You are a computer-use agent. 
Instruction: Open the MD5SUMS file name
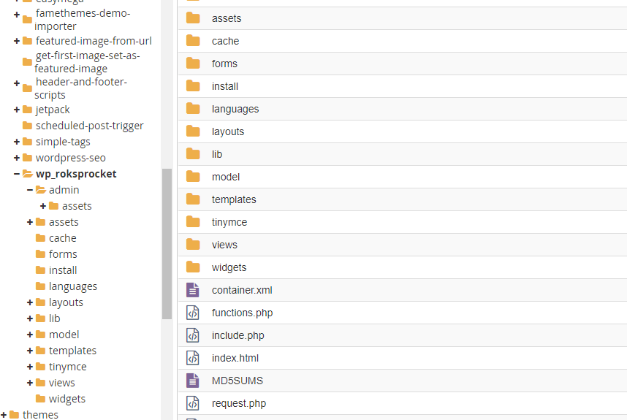237,381
